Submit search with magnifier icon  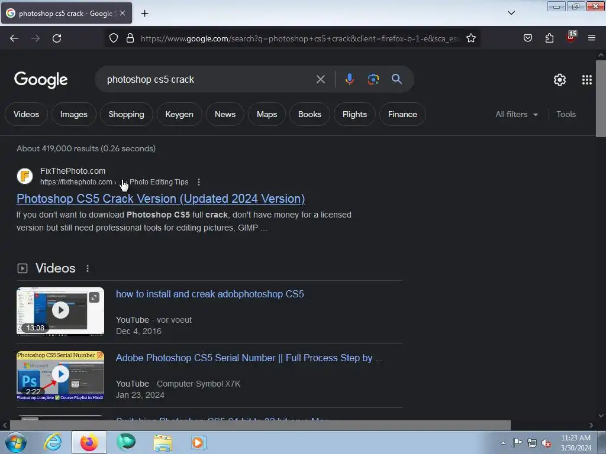pyautogui.click(x=397, y=79)
